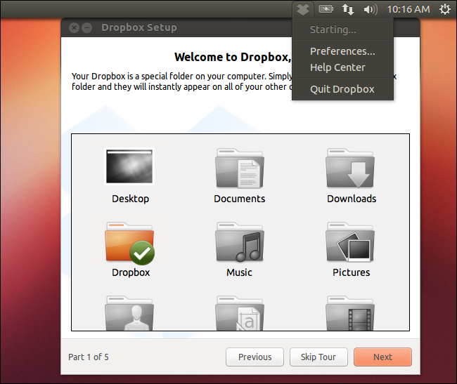Click the Desktop folder label
This screenshot has height=384, width=457.
point(130,199)
